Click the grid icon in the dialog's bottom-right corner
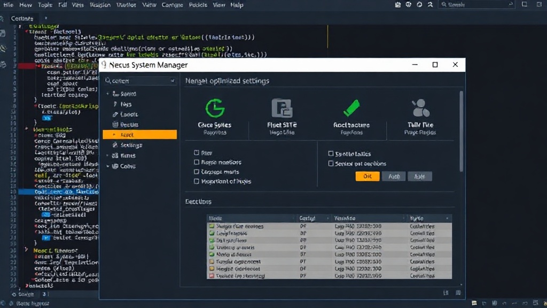Viewport: 547px width, 308px height. [x=458, y=292]
